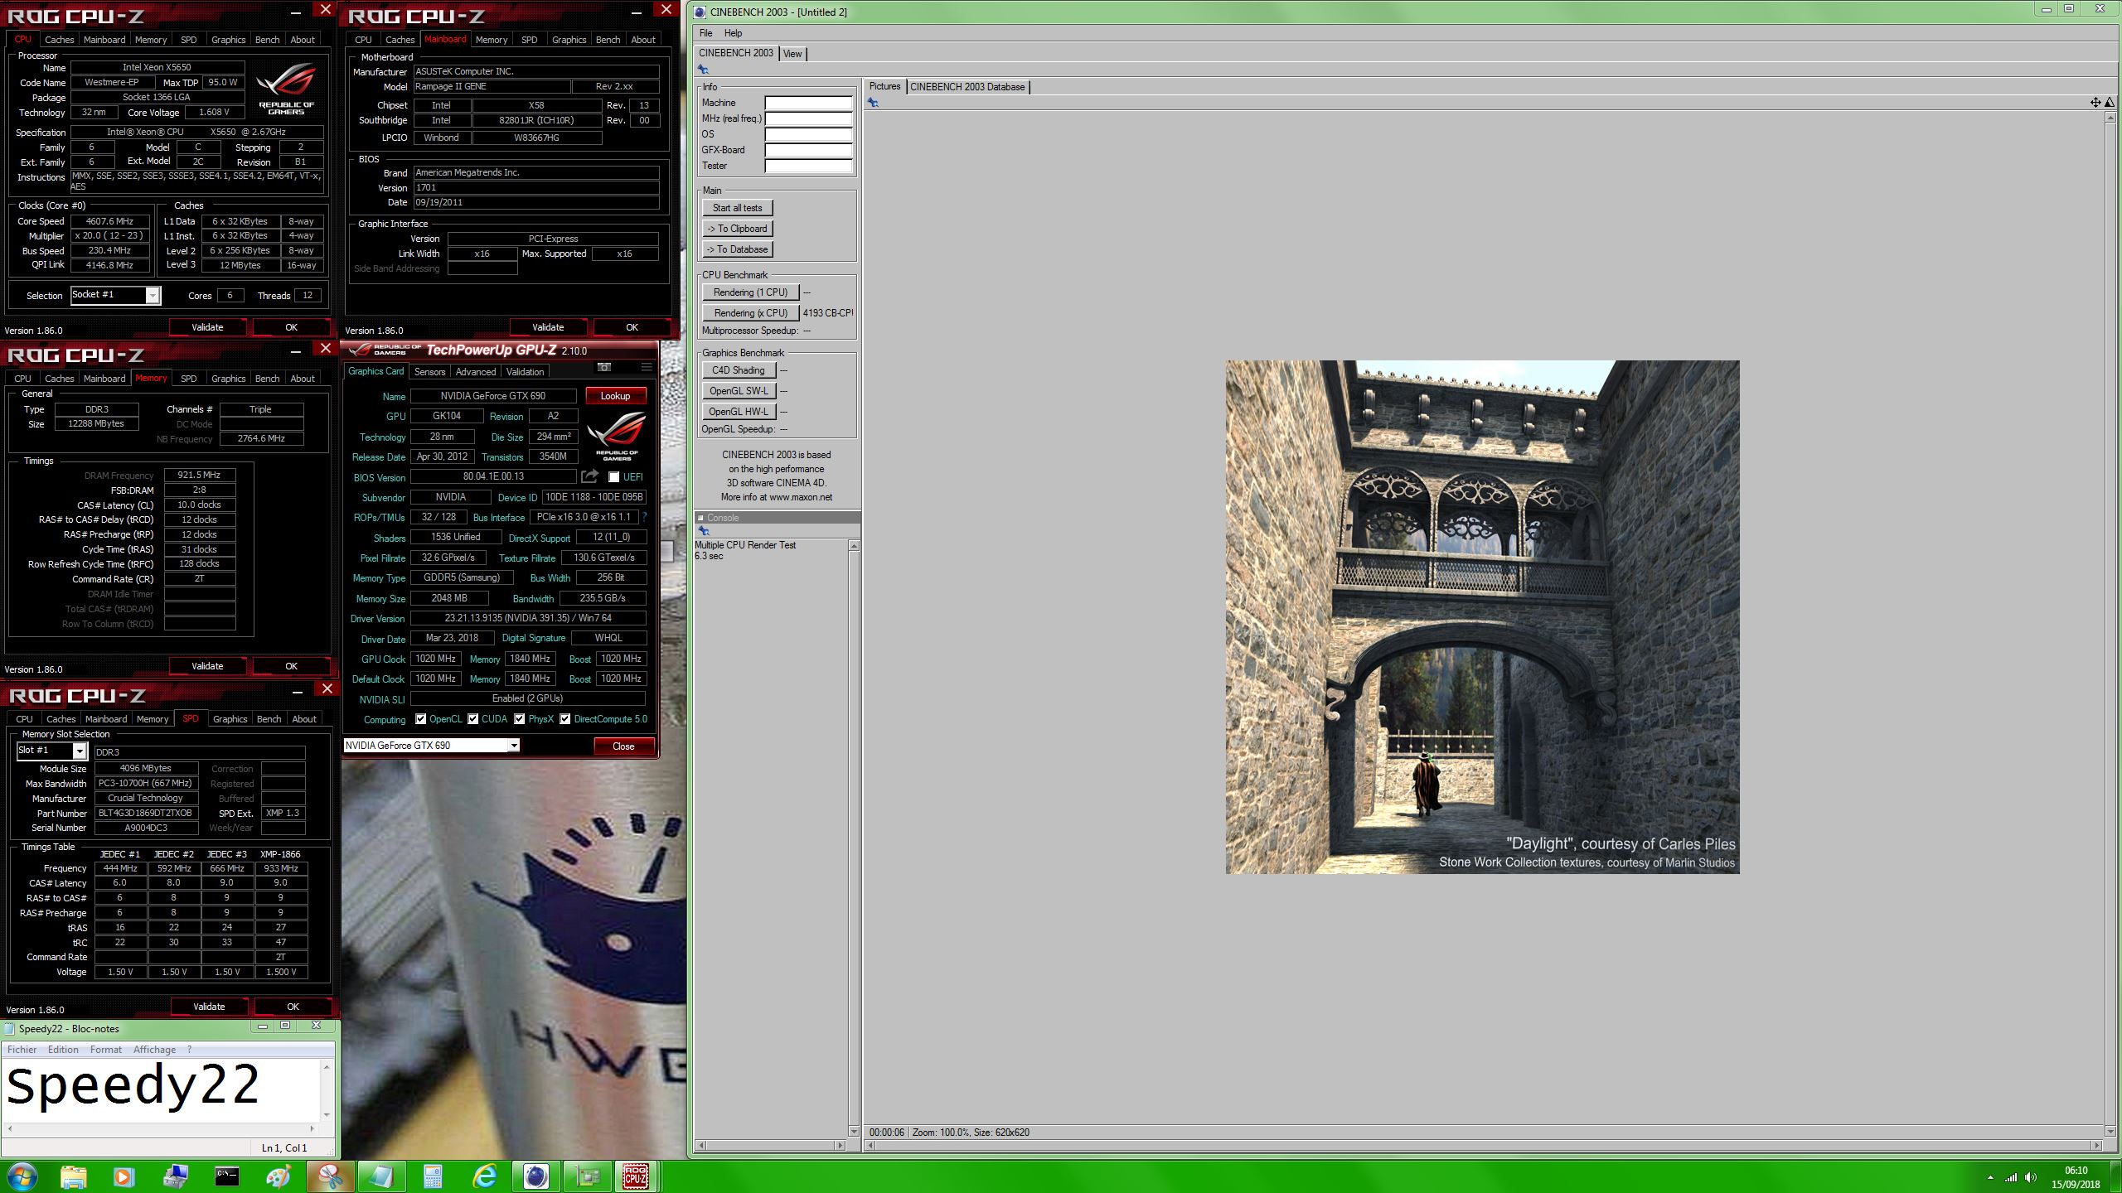Switch to the Cinebench View tab

792,54
